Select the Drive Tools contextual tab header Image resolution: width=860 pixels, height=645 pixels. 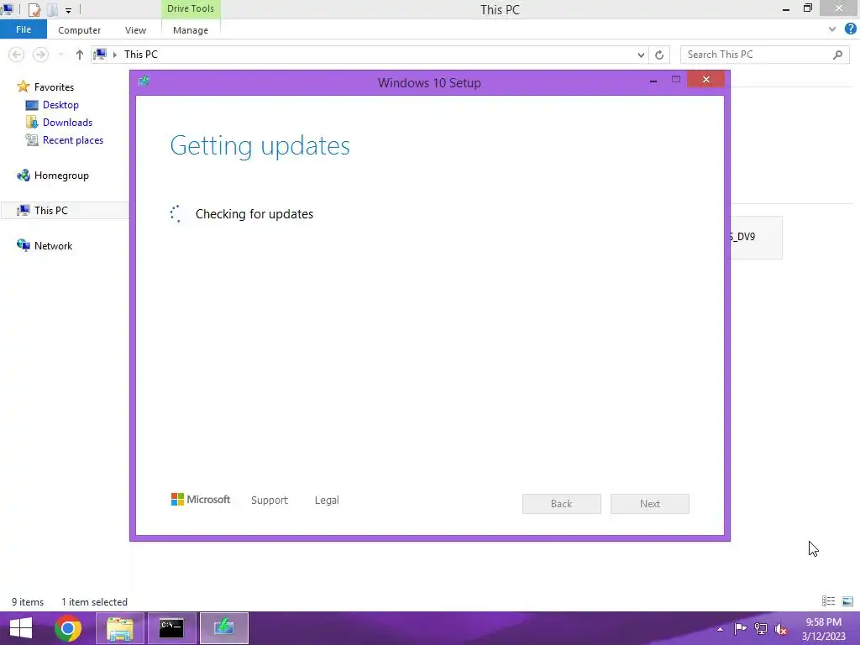click(x=191, y=8)
